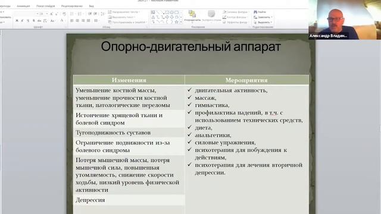
Task: Select the right brace shape
Action: pos(172,22)
